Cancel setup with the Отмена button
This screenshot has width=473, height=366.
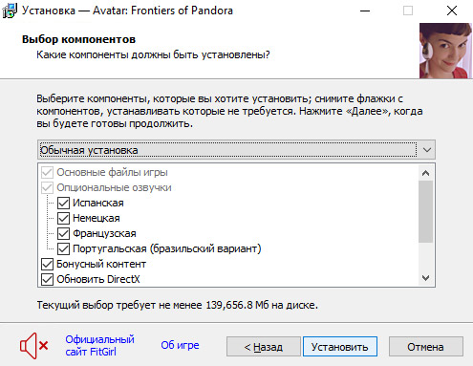[x=426, y=347]
